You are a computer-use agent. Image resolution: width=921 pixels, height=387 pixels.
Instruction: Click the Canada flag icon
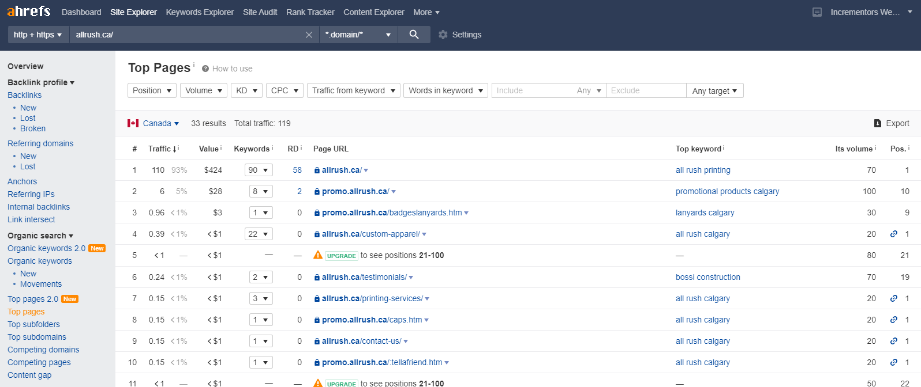pos(133,123)
